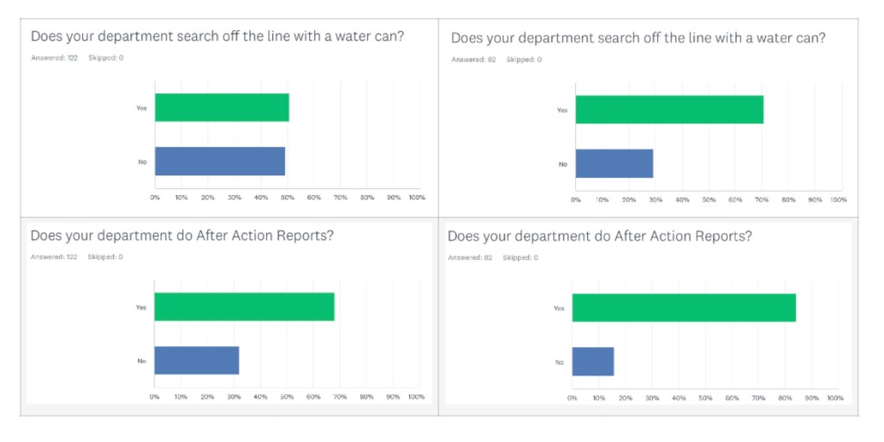Image resolution: width=884 pixels, height=442 pixels.
Task: Select the short blue No bar near 16%
Action: [x=593, y=362]
